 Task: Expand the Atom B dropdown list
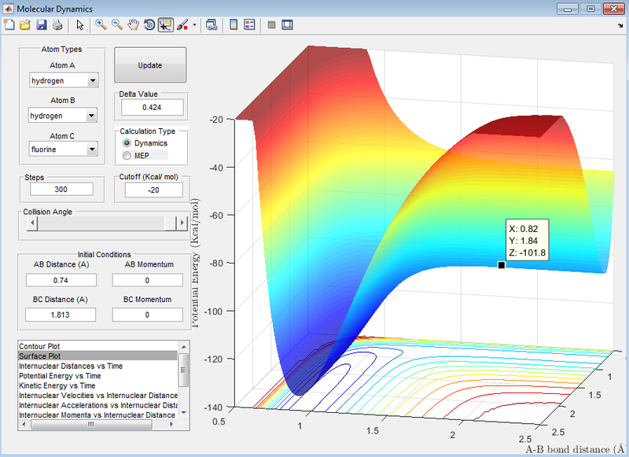click(93, 116)
